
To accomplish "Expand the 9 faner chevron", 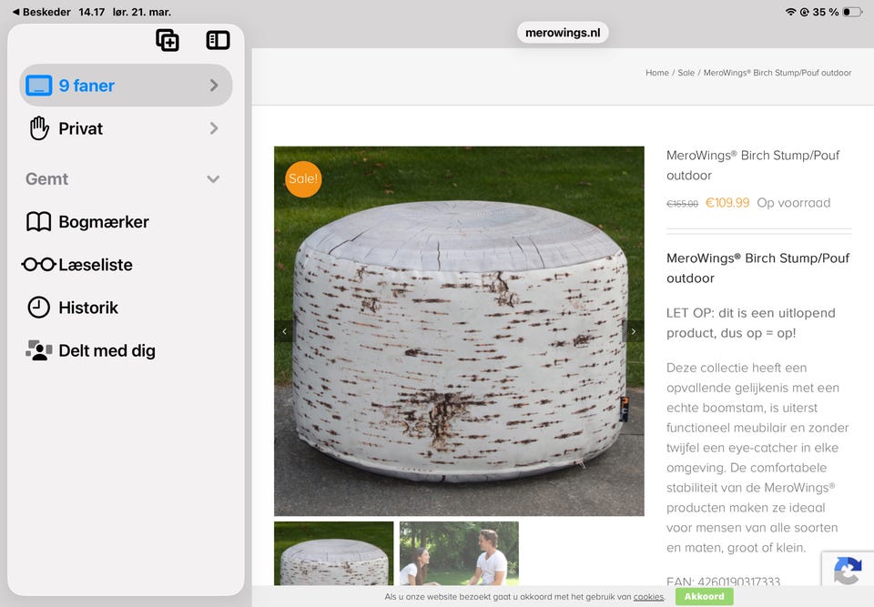I will pyautogui.click(x=214, y=86).
